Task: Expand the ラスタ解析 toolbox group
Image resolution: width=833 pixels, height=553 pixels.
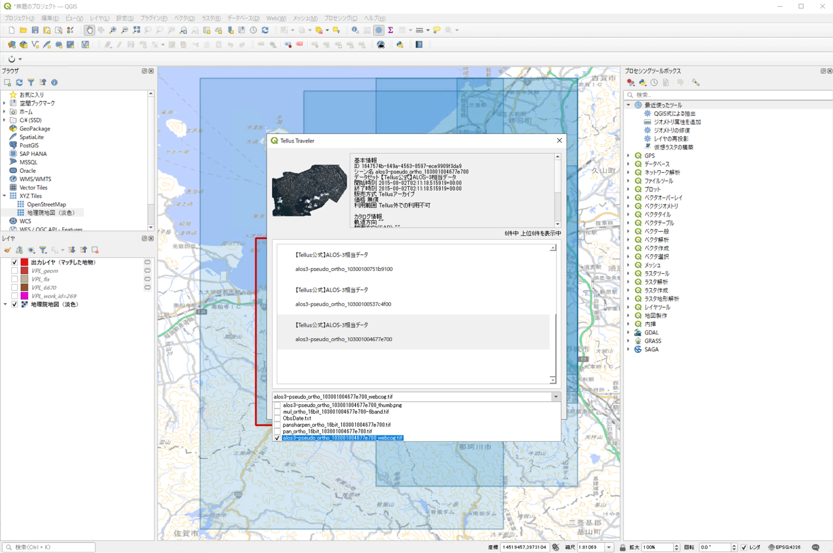Action: click(628, 282)
